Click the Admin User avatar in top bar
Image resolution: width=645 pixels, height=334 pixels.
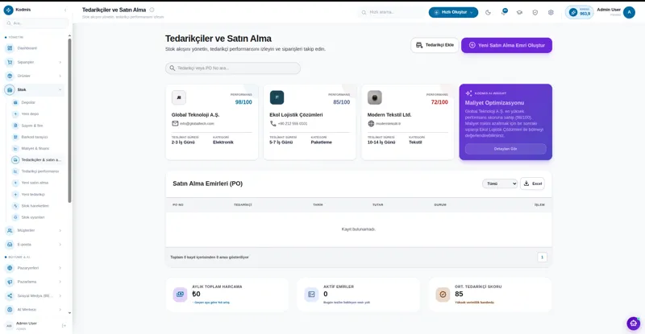click(x=629, y=12)
